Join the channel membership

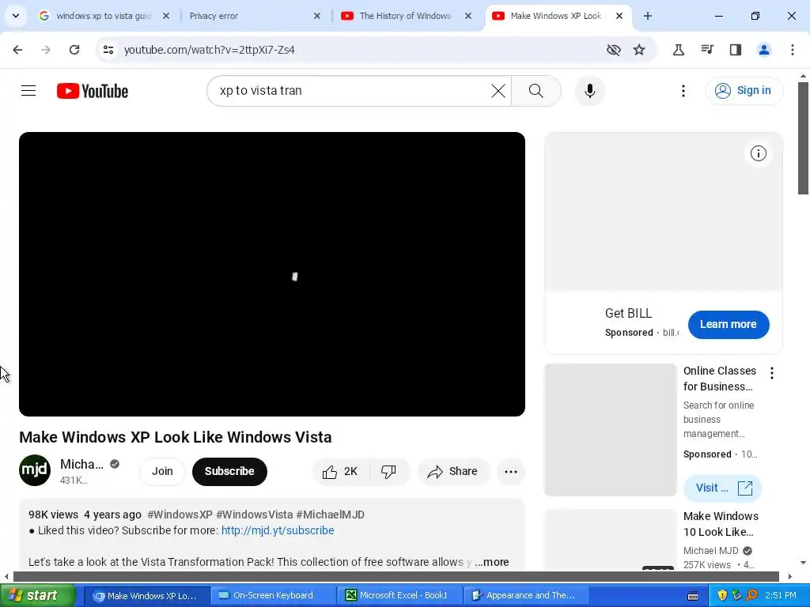point(162,471)
